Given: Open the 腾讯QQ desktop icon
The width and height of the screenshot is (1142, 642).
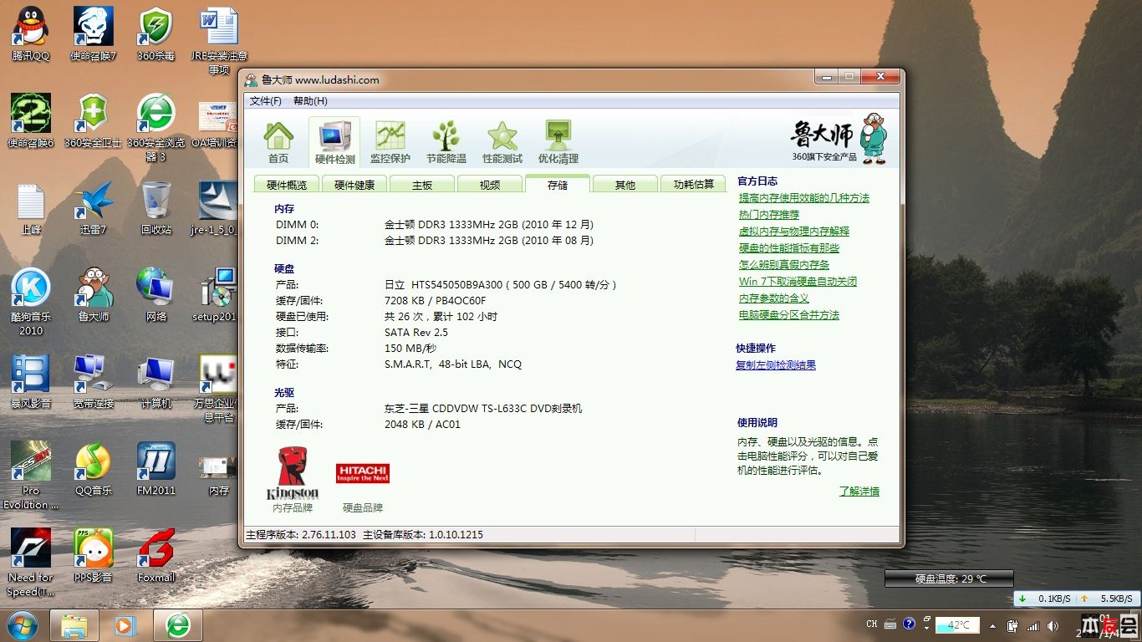Looking at the screenshot, I should pyautogui.click(x=31, y=33).
